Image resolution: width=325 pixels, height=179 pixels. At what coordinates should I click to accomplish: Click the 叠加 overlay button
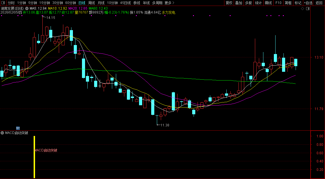tap(239, 3)
